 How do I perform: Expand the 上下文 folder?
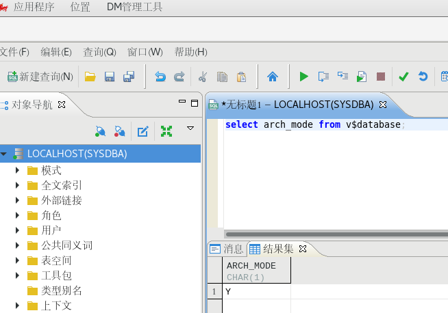17,305
